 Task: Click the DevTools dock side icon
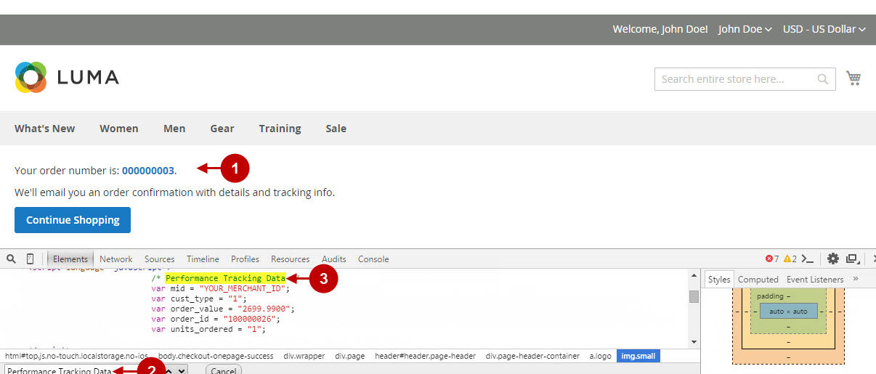[852, 259]
